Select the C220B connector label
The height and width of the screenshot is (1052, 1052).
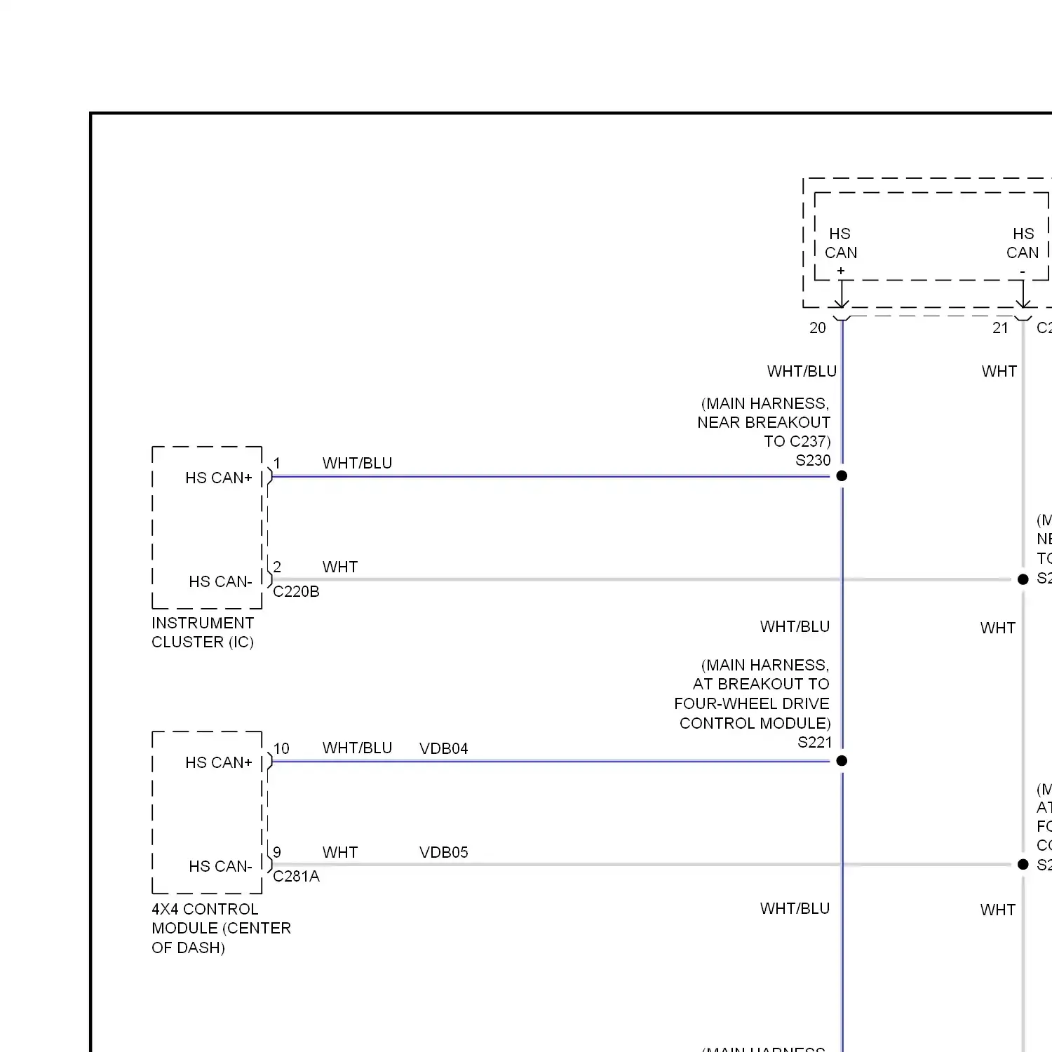(x=296, y=592)
